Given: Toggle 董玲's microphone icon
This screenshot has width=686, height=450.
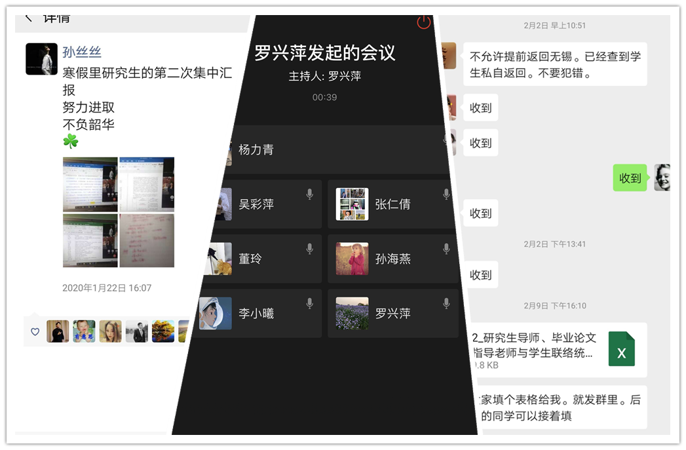Looking at the screenshot, I should pos(309,249).
